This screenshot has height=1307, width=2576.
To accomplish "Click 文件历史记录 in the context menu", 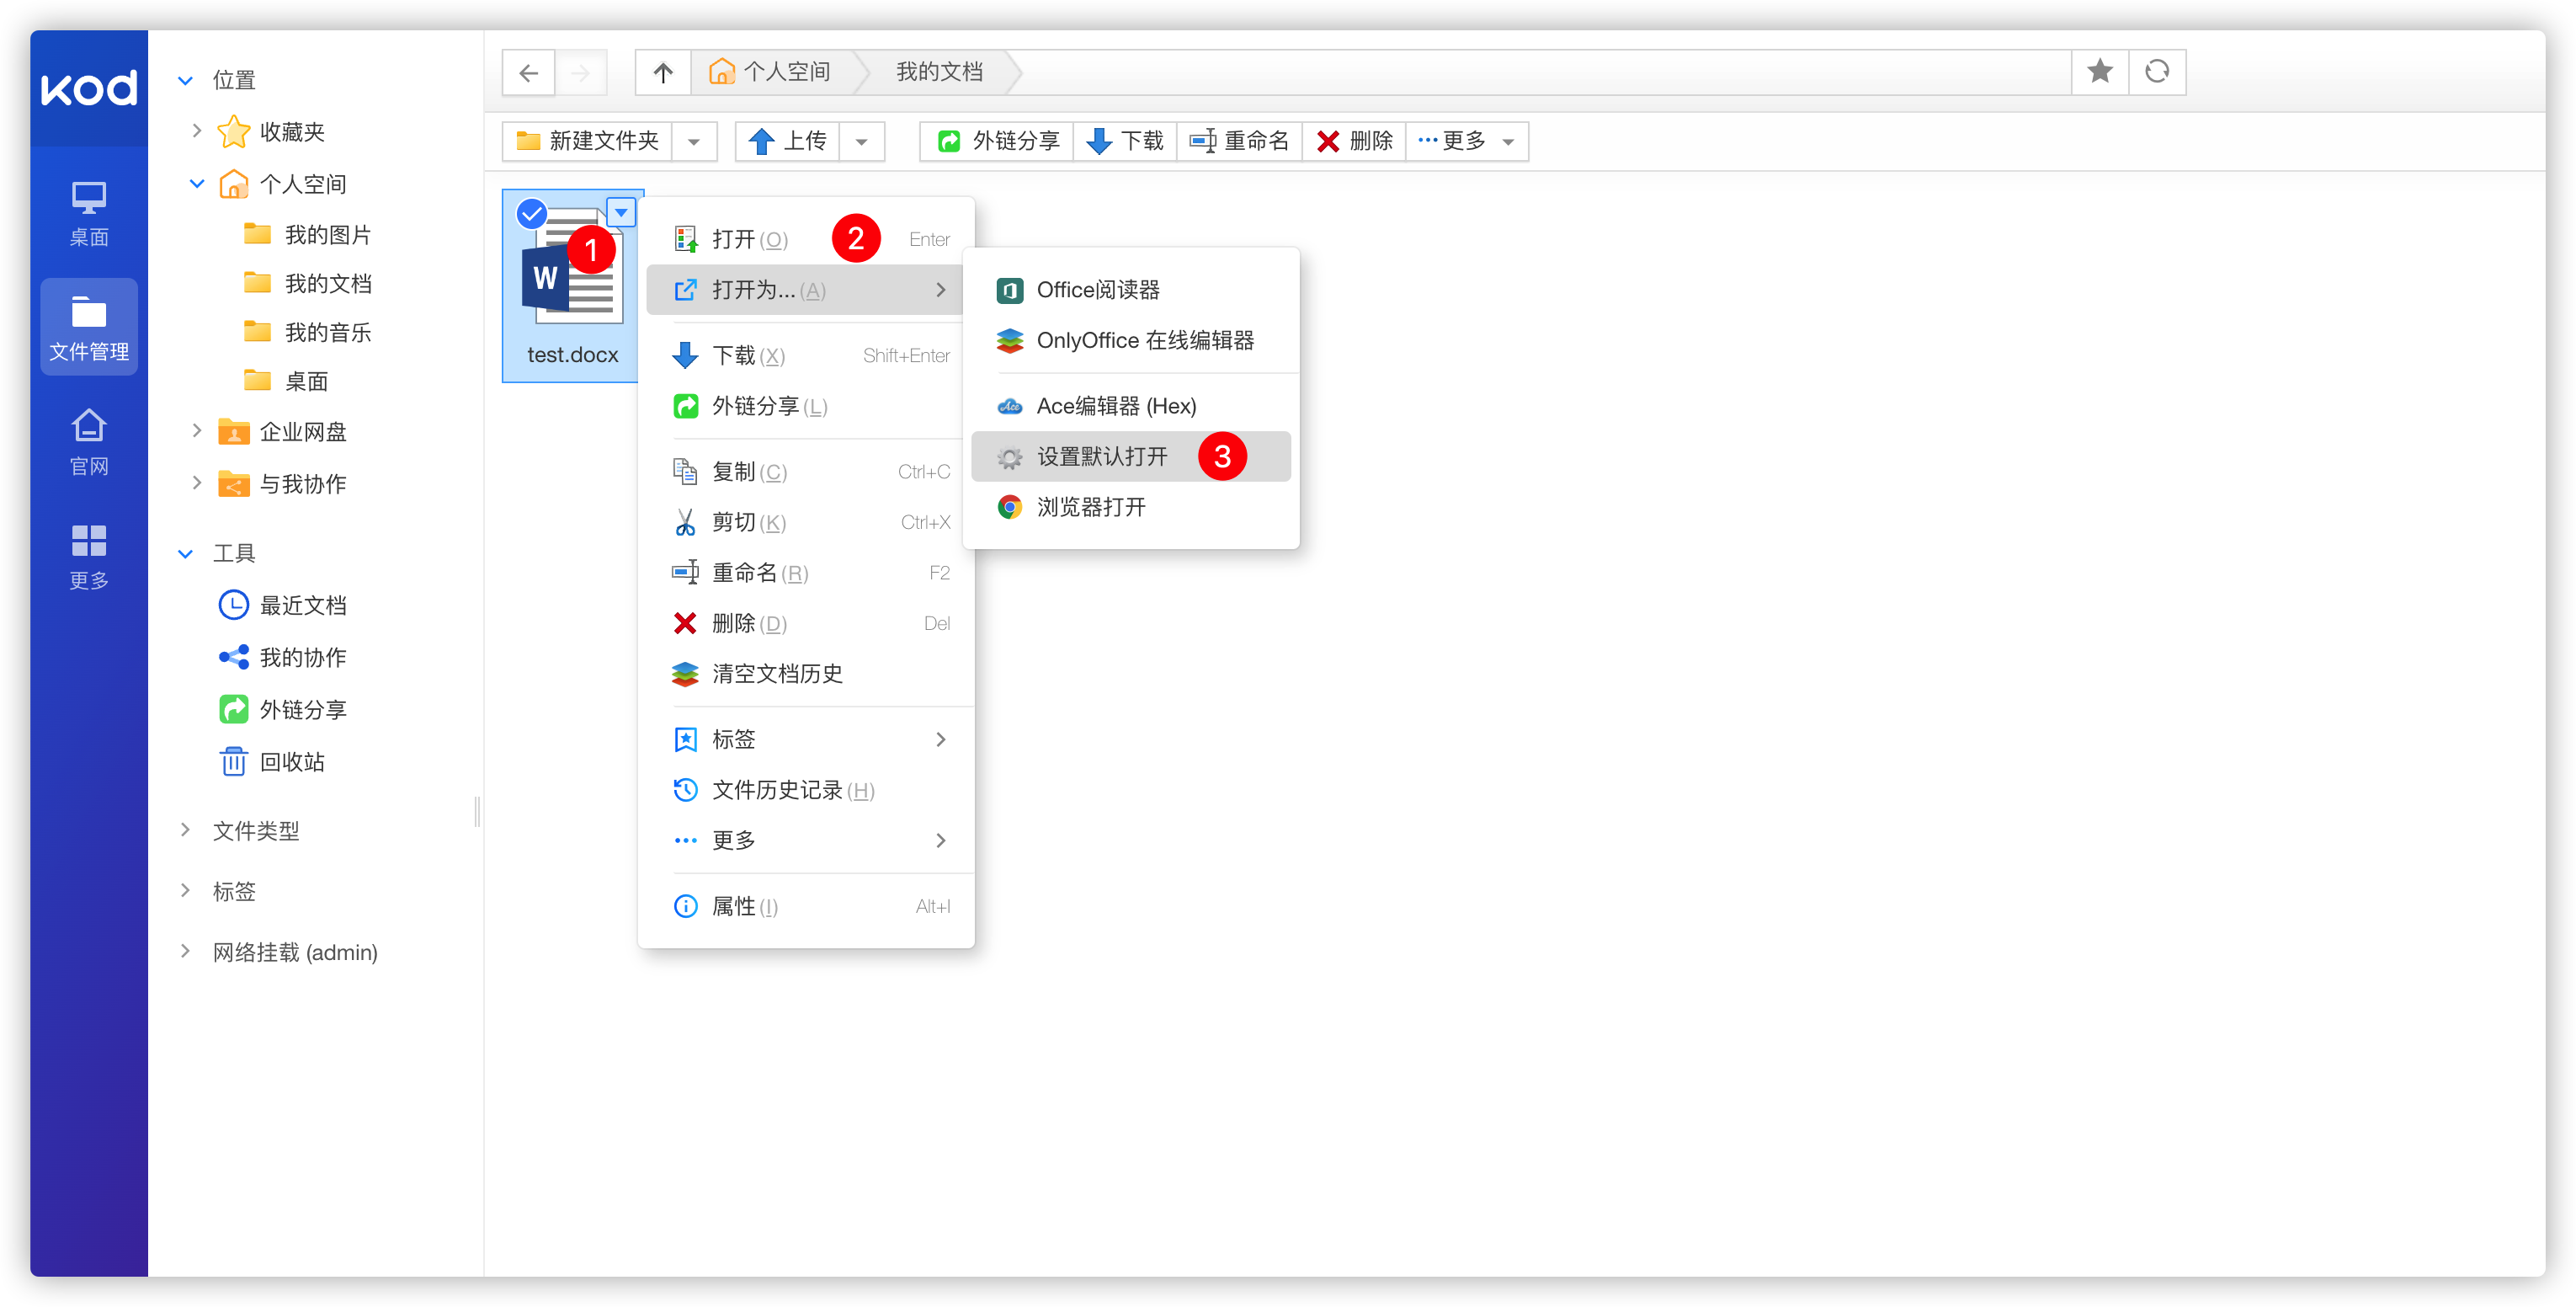I will click(776, 790).
